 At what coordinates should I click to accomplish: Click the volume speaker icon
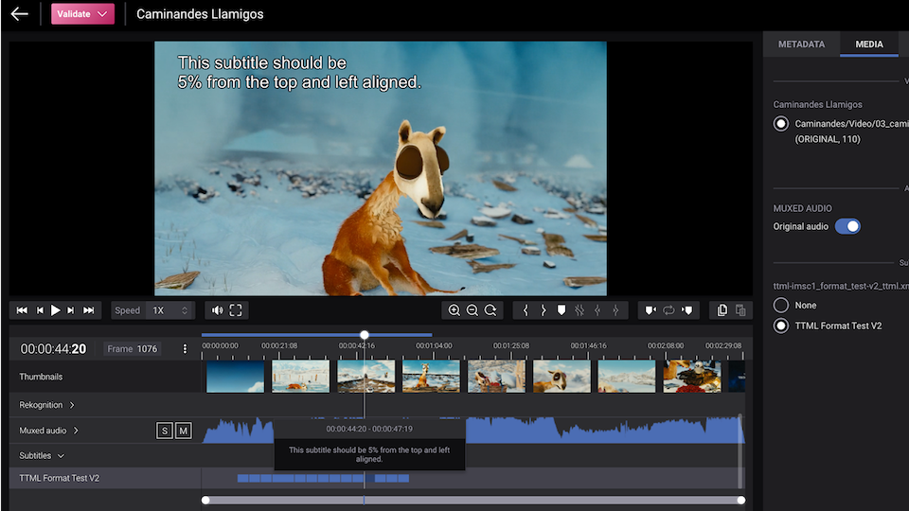[218, 310]
